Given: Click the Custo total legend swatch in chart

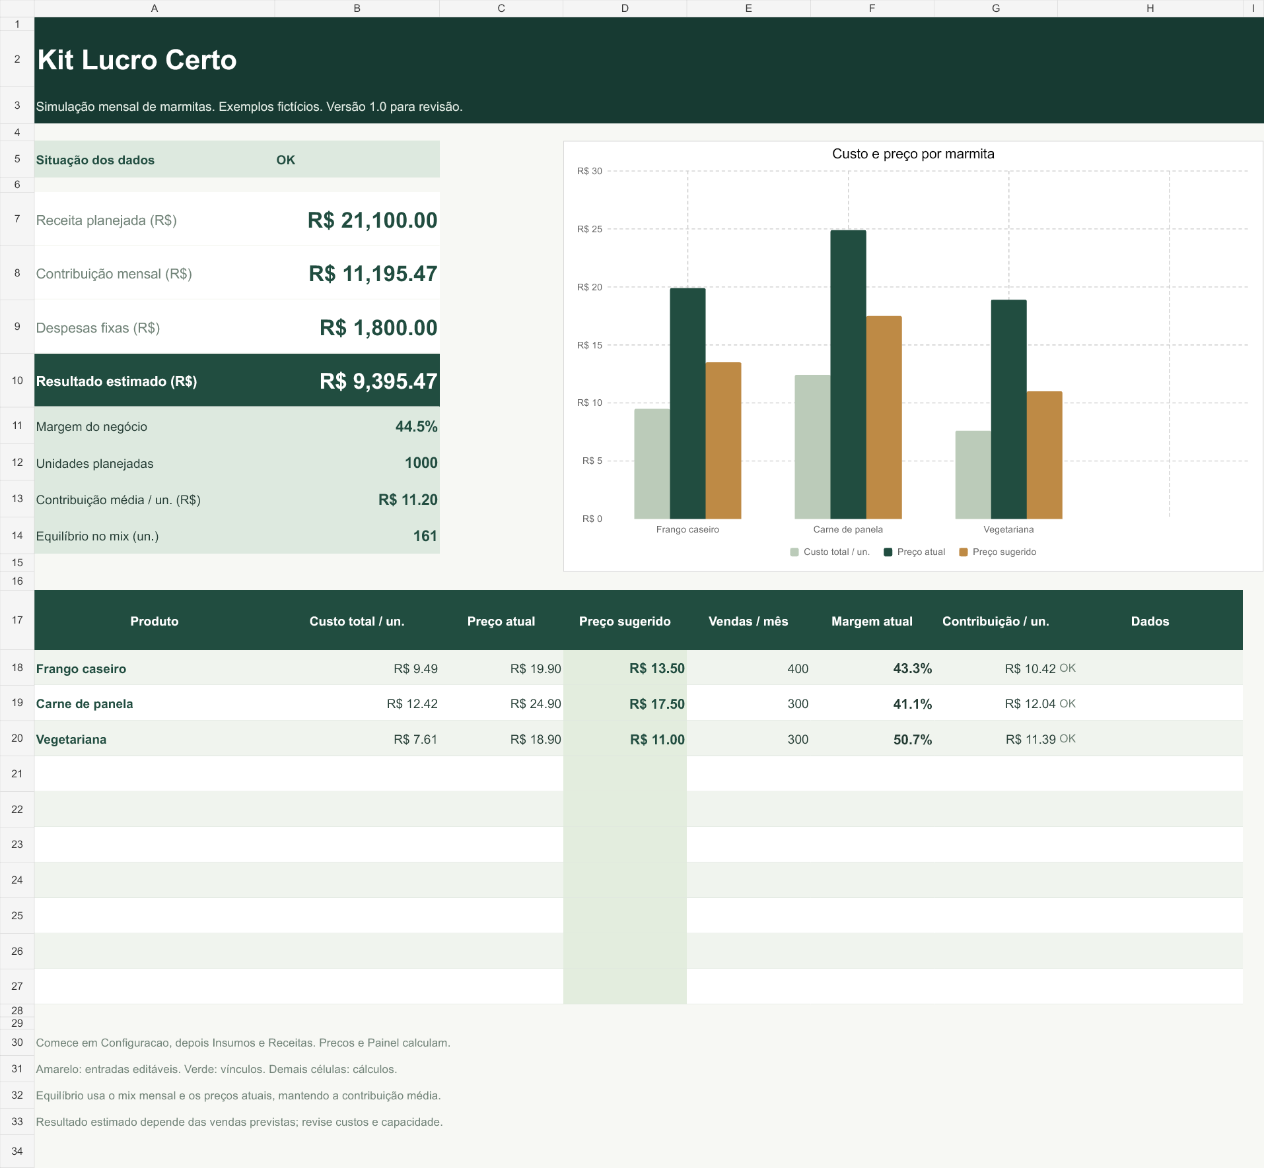Looking at the screenshot, I should tap(794, 552).
